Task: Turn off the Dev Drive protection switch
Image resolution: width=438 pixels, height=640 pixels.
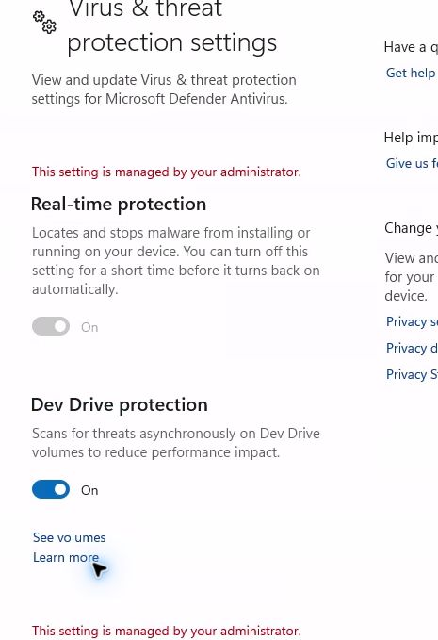Action: tap(51, 489)
